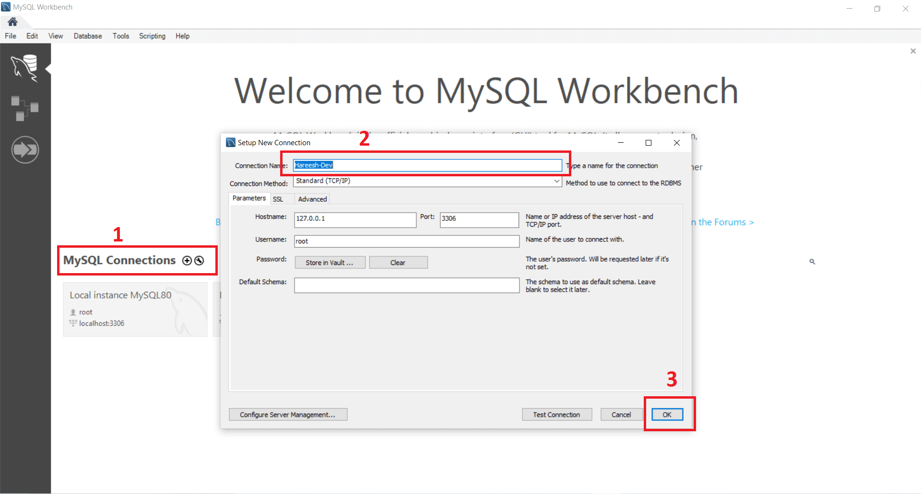Clear the password using the Clear button

398,262
